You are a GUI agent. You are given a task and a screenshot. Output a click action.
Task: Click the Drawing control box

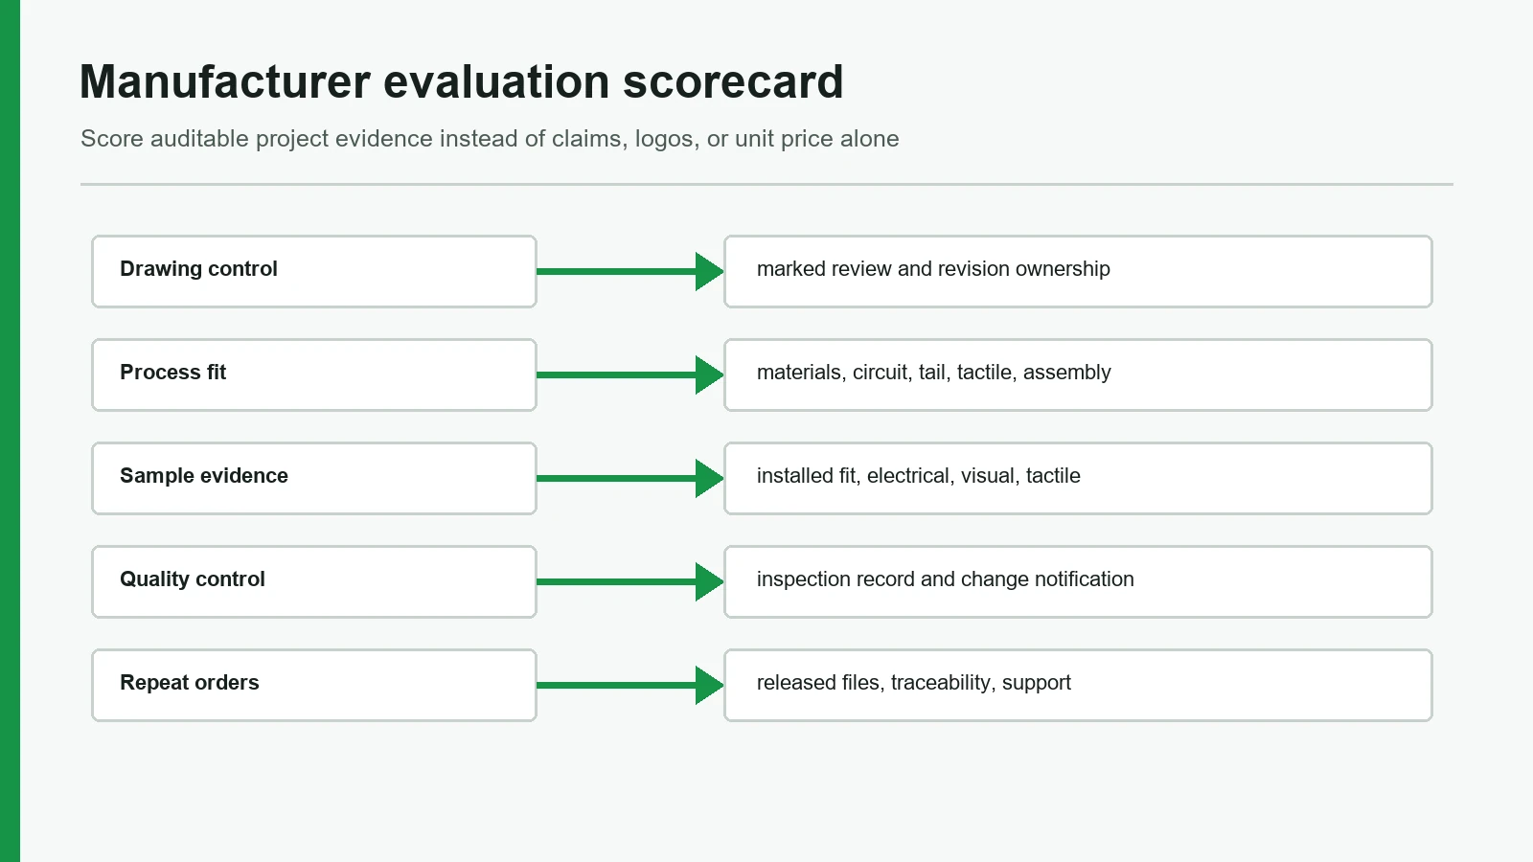pos(314,271)
